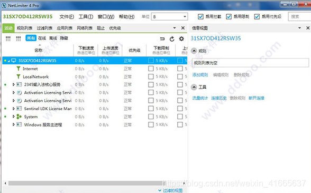This screenshot has width=311, height=193.
Task: Click the Sentinel LDK License Manager app icon
Action: (19, 109)
